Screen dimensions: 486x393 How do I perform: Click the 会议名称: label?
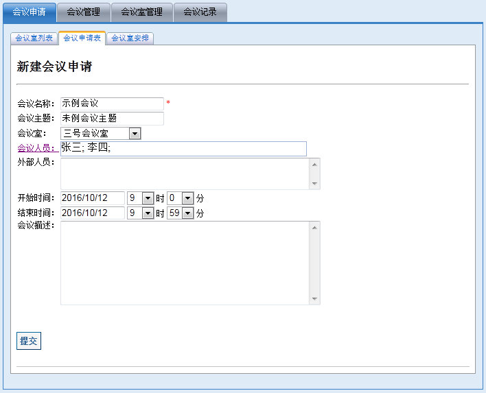pyautogui.click(x=36, y=104)
